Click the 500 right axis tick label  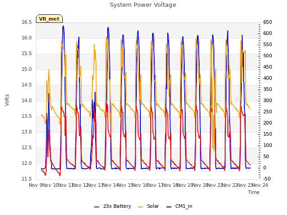268,56
